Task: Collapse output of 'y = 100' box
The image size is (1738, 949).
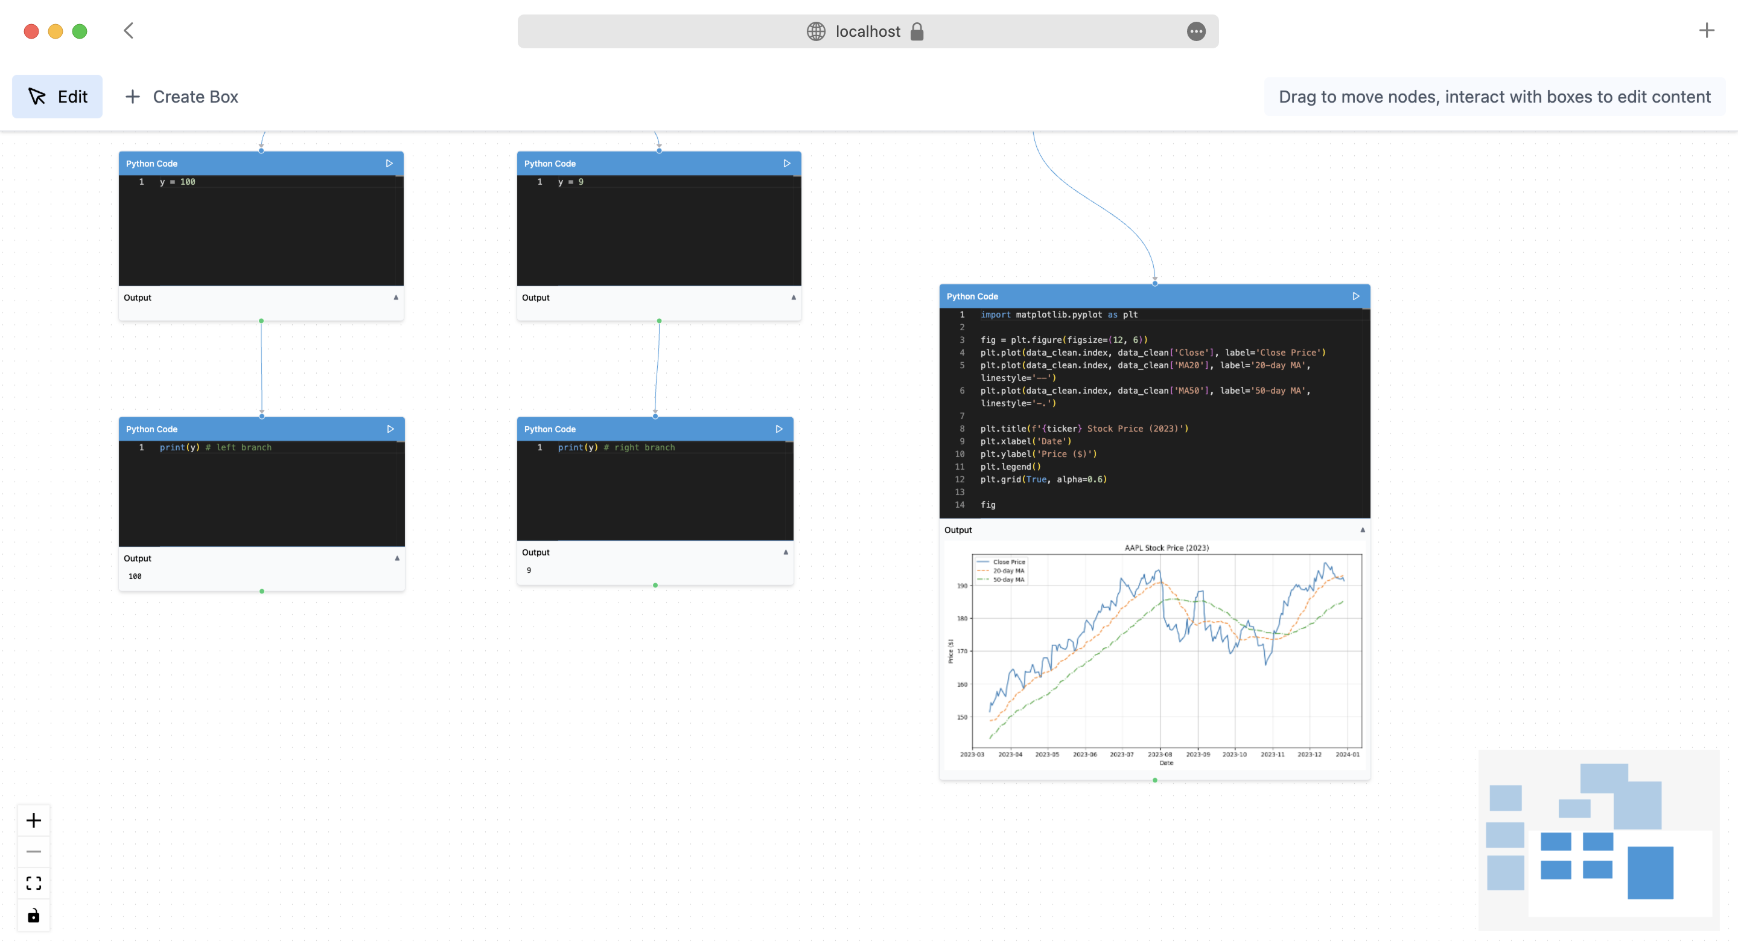Action: click(x=396, y=298)
